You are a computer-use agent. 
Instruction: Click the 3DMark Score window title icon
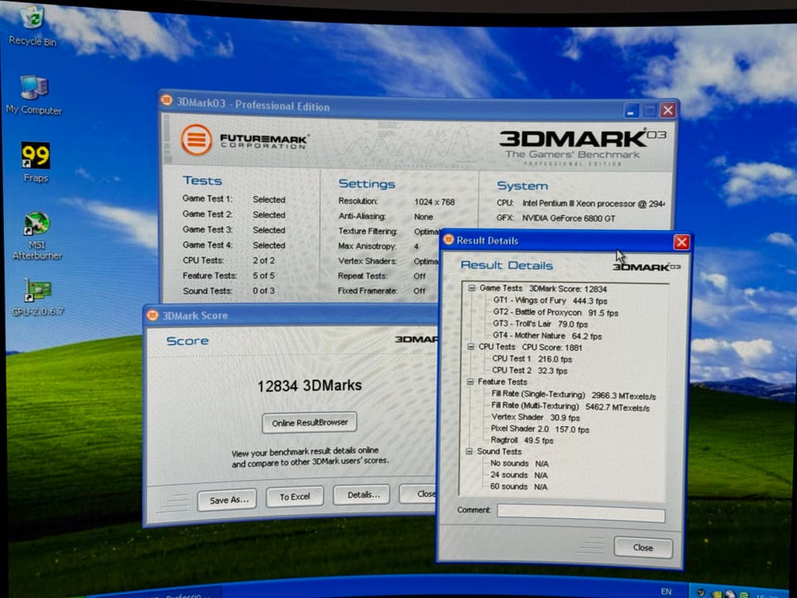pyautogui.click(x=153, y=316)
